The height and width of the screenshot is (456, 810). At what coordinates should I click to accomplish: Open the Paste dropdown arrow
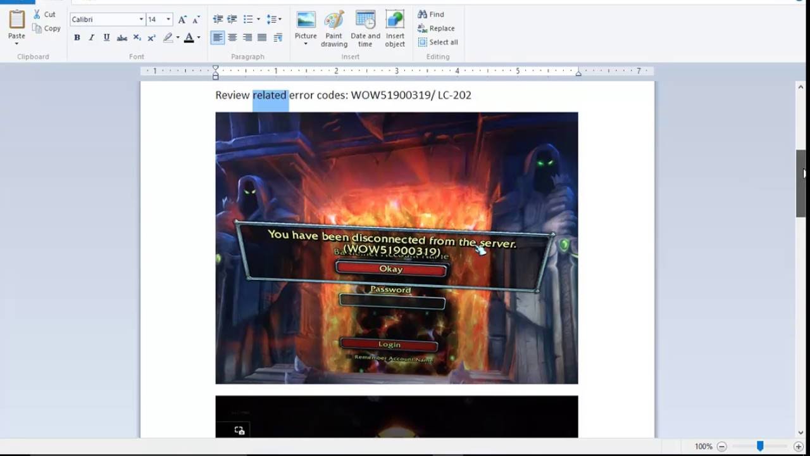click(x=16, y=44)
